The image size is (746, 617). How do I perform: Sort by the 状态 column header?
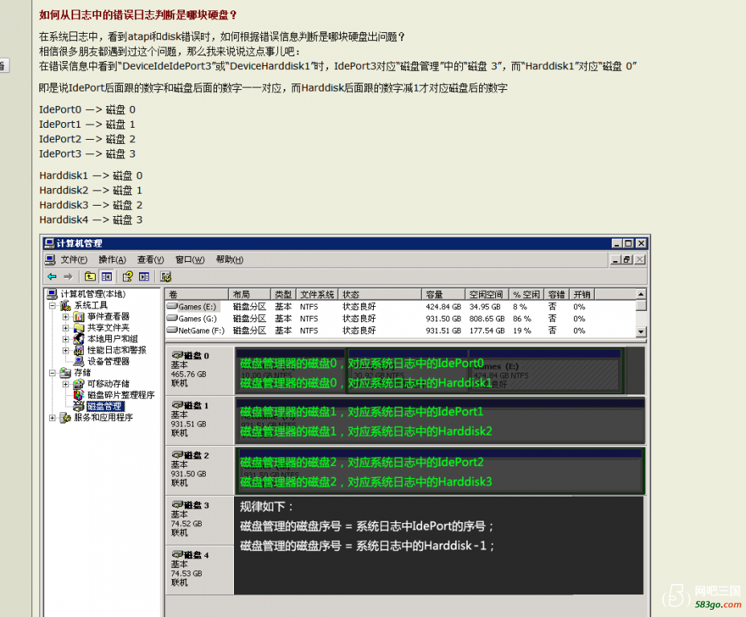click(x=379, y=294)
